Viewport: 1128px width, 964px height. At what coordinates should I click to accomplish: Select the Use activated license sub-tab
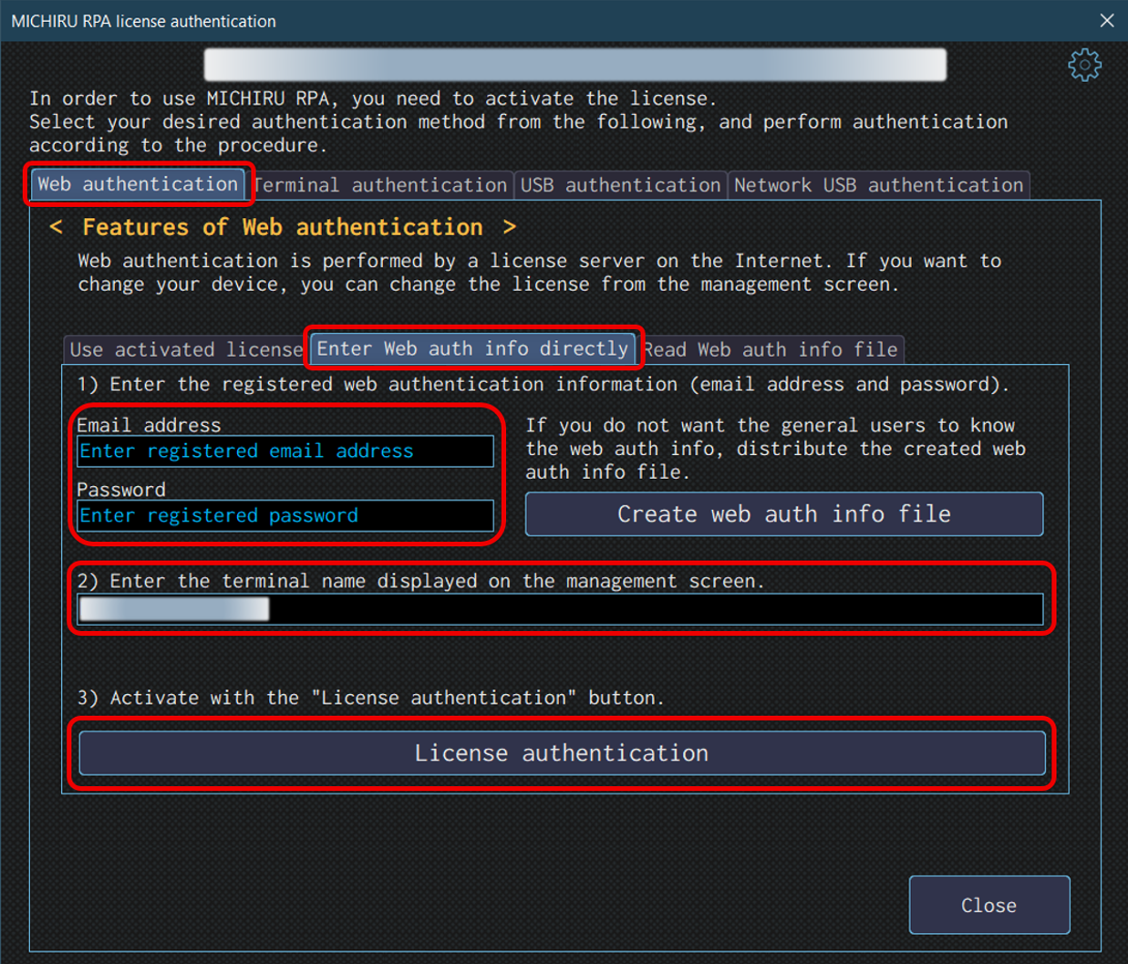186,349
